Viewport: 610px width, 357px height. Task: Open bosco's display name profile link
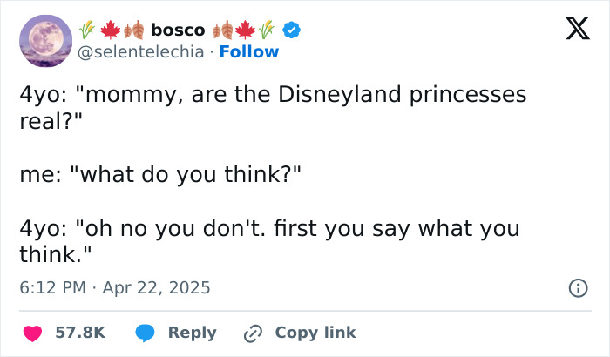(178, 30)
